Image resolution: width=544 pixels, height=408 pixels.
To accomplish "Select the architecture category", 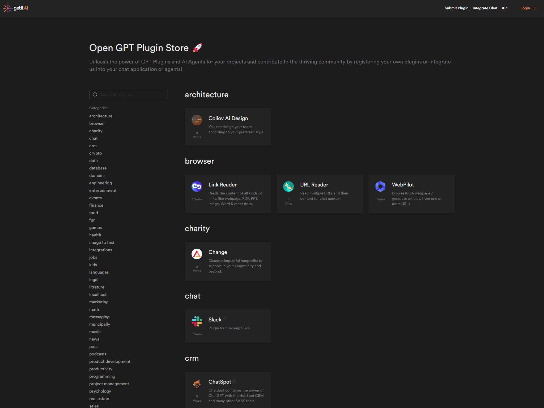I will [101, 116].
